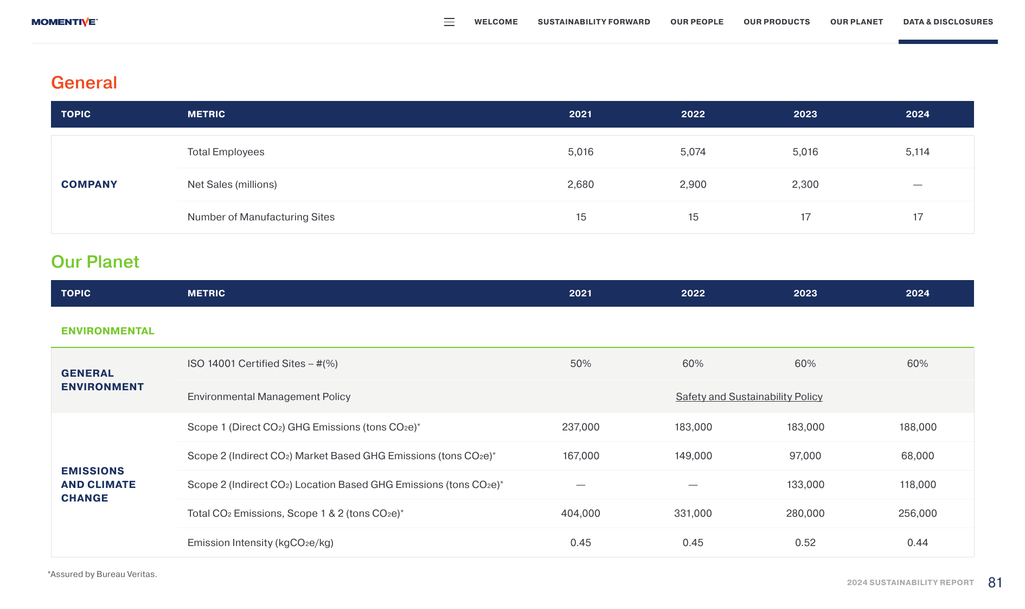
Task: Click the COMPANY topic cell
Action: point(89,185)
